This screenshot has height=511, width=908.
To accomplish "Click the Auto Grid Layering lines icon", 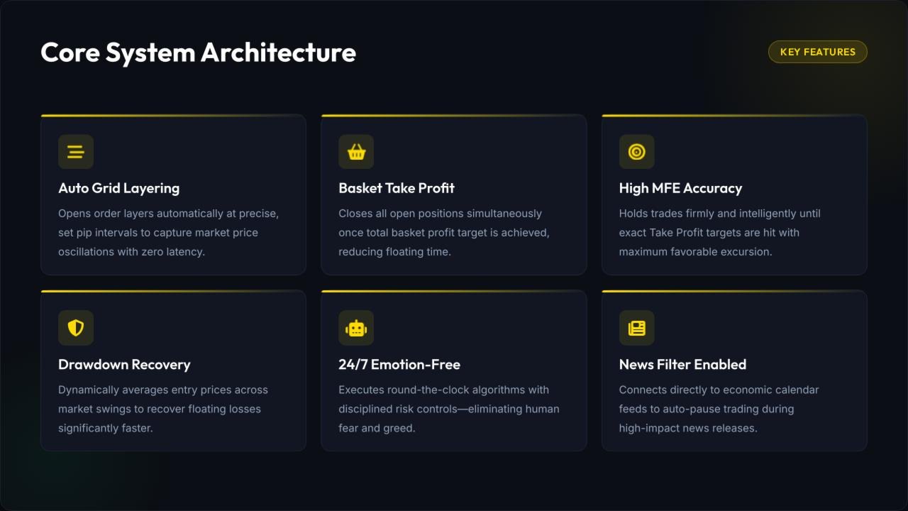I will [76, 152].
